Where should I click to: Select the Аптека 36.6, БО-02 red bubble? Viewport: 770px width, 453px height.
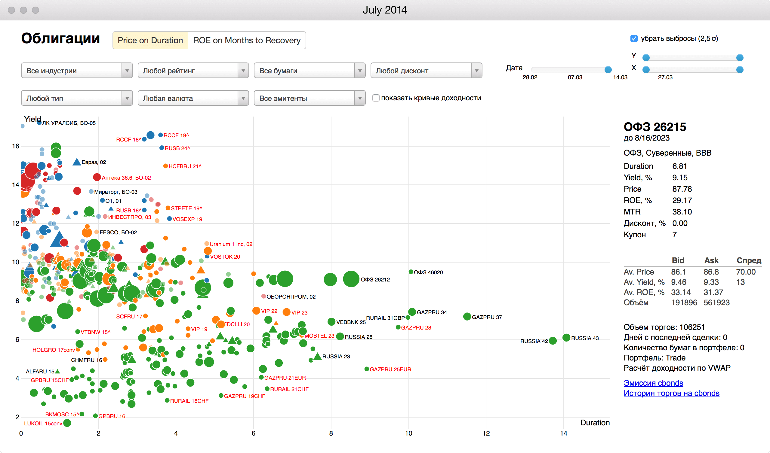click(x=97, y=177)
